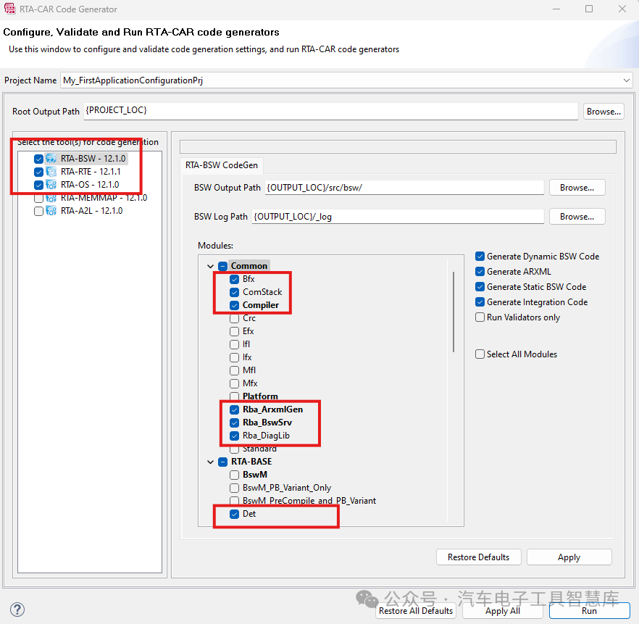This screenshot has height=624, width=639.
Task: Toggle the Det module checkbox
Action: [234, 514]
